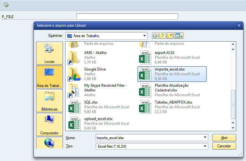Screen dimensions: 246x161
Task: Select Locais in the places bar
Action: [49, 53]
